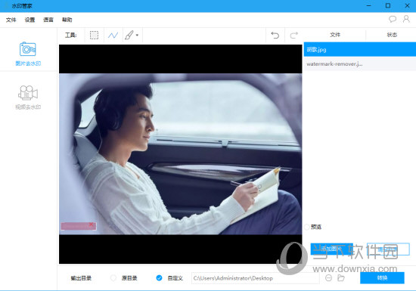This screenshot has height=291, width=416.
Task: Click the 状态 column header
Action: 392,35
